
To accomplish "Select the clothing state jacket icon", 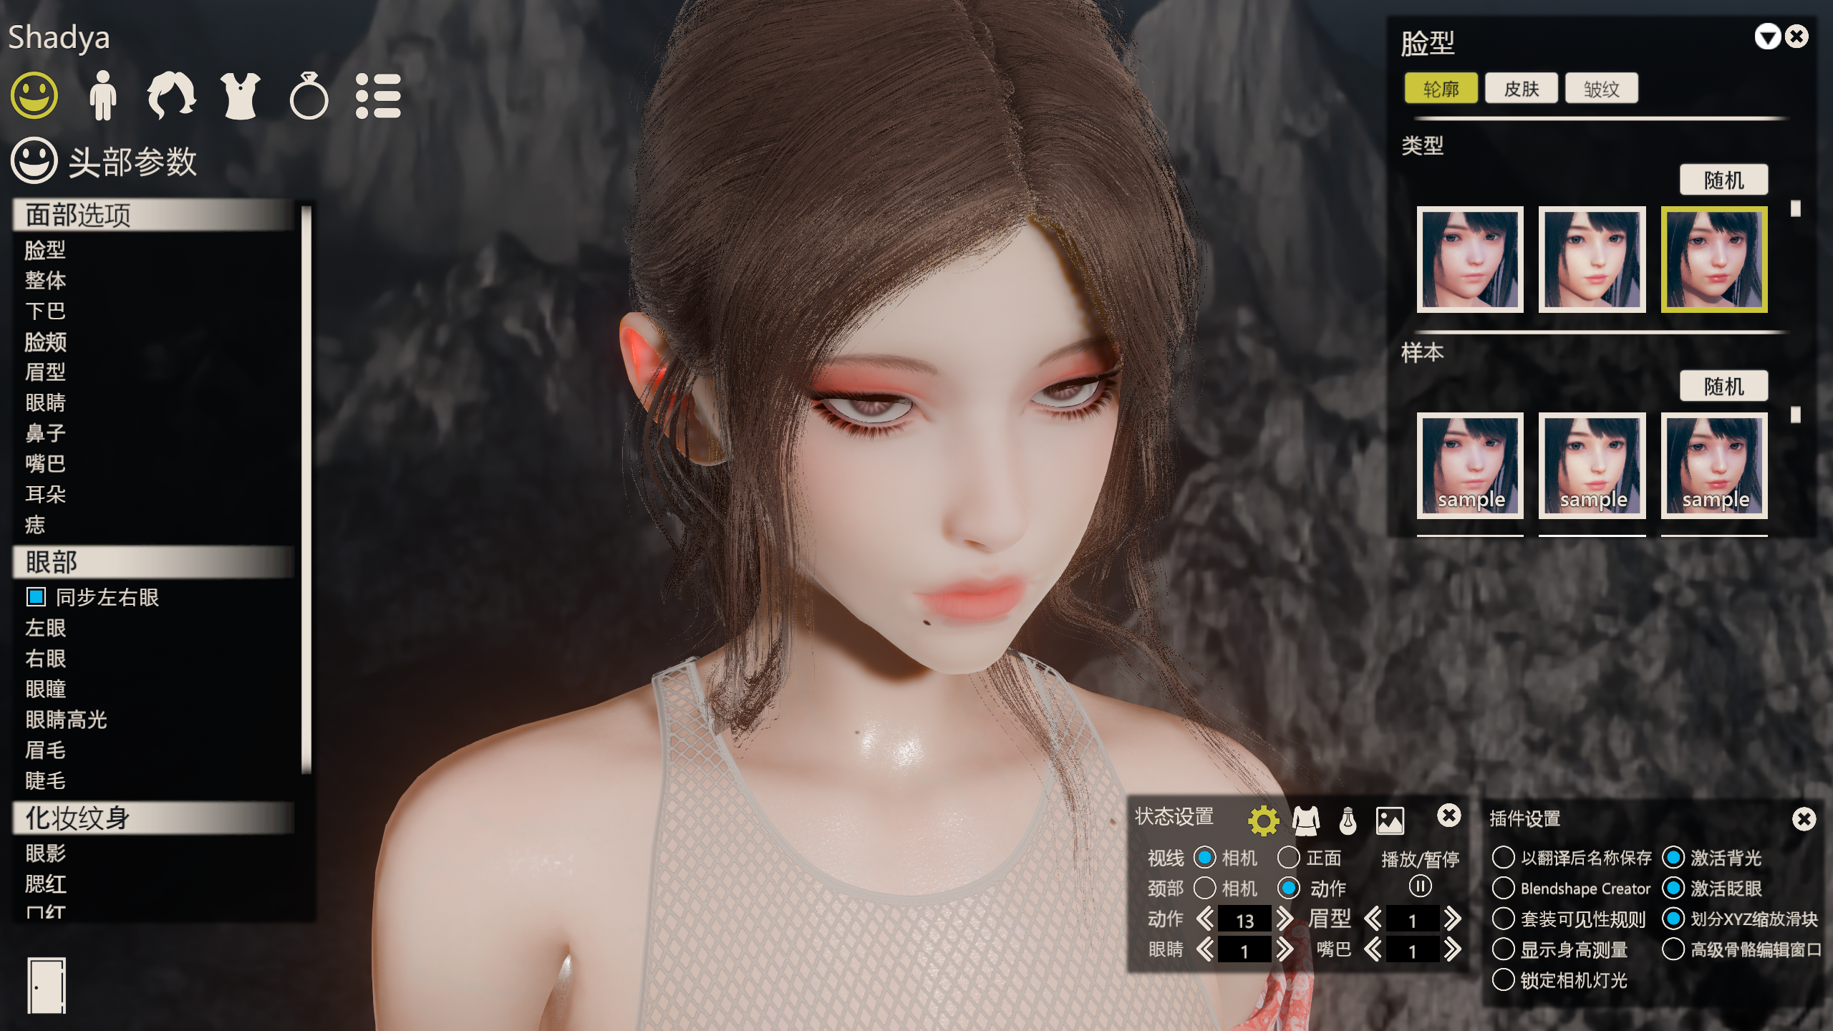I will (1306, 821).
